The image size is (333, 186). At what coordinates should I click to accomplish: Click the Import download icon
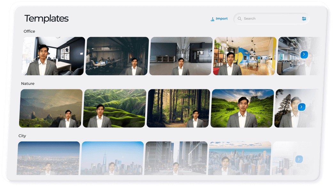[x=212, y=19]
